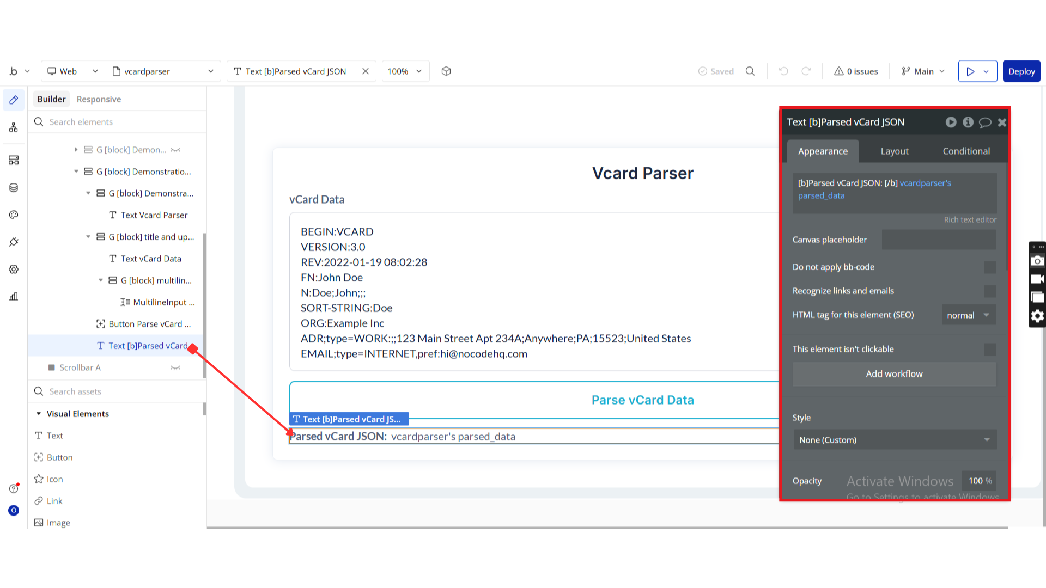Open the Plugins tab icon
Image resolution: width=1046 pixels, height=588 pixels.
click(x=14, y=242)
